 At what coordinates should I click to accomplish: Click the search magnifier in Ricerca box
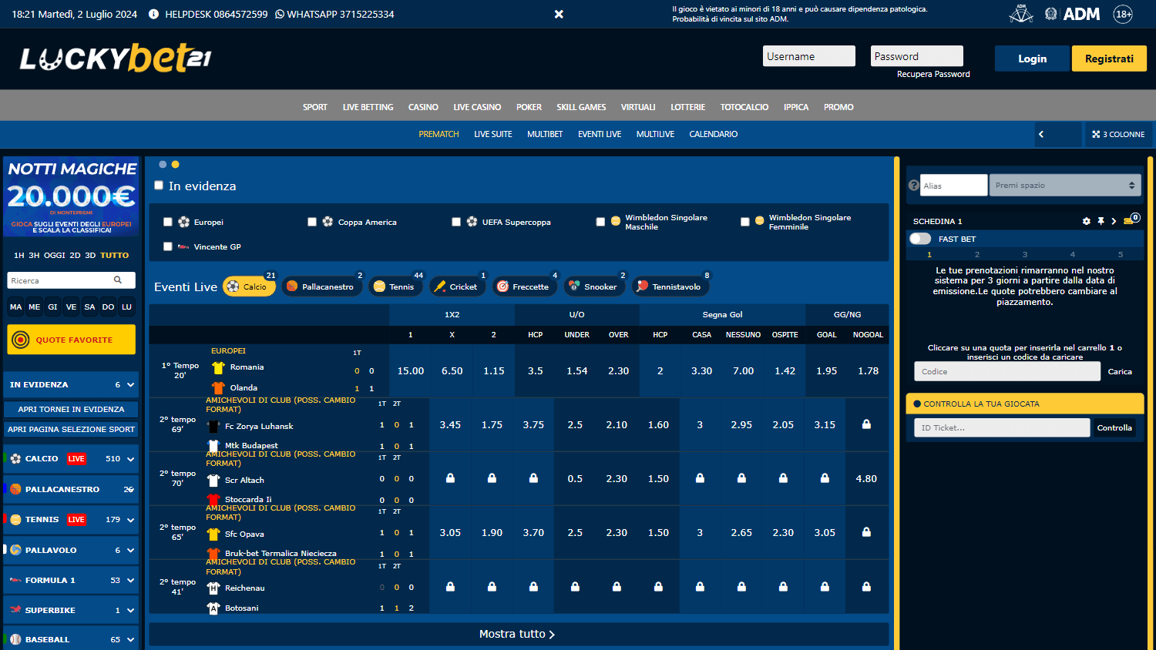(x=118, y=280)
